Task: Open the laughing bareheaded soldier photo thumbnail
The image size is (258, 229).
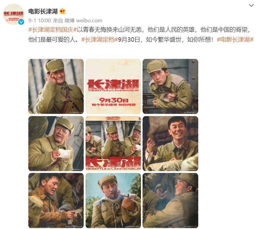Action: (x=170, y=144)
